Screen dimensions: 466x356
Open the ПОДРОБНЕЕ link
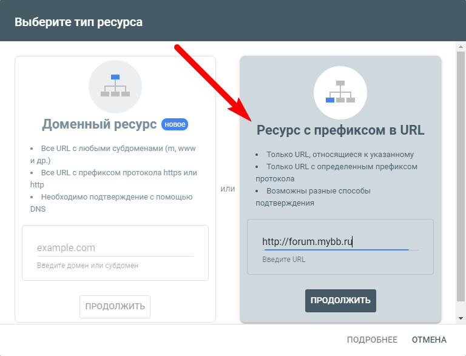pyautogui.click(x=372, y=340)
